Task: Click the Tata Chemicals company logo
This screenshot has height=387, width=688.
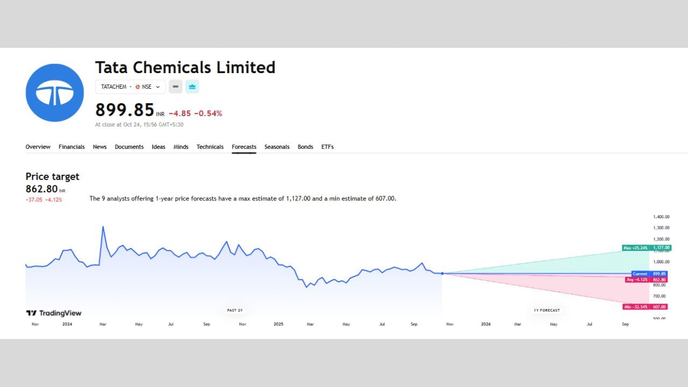Action: coord(54,92)
